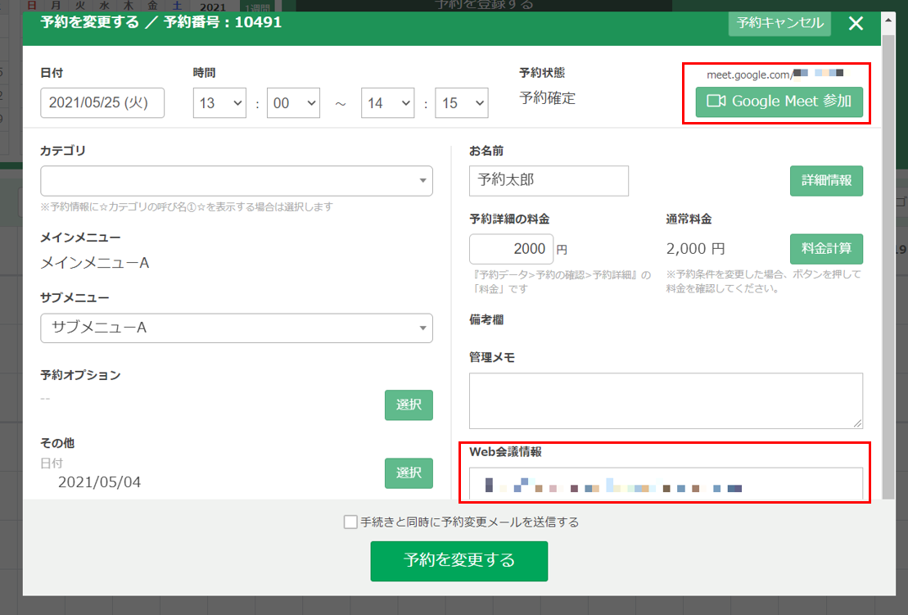This screenshot has height=615, width=908.
Task: Enable sending the 予約変更メール checkbox
Action: click(x=350, y=522)
